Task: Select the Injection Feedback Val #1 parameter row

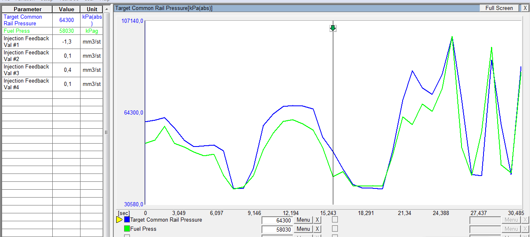Action: (x=27, y=42)
